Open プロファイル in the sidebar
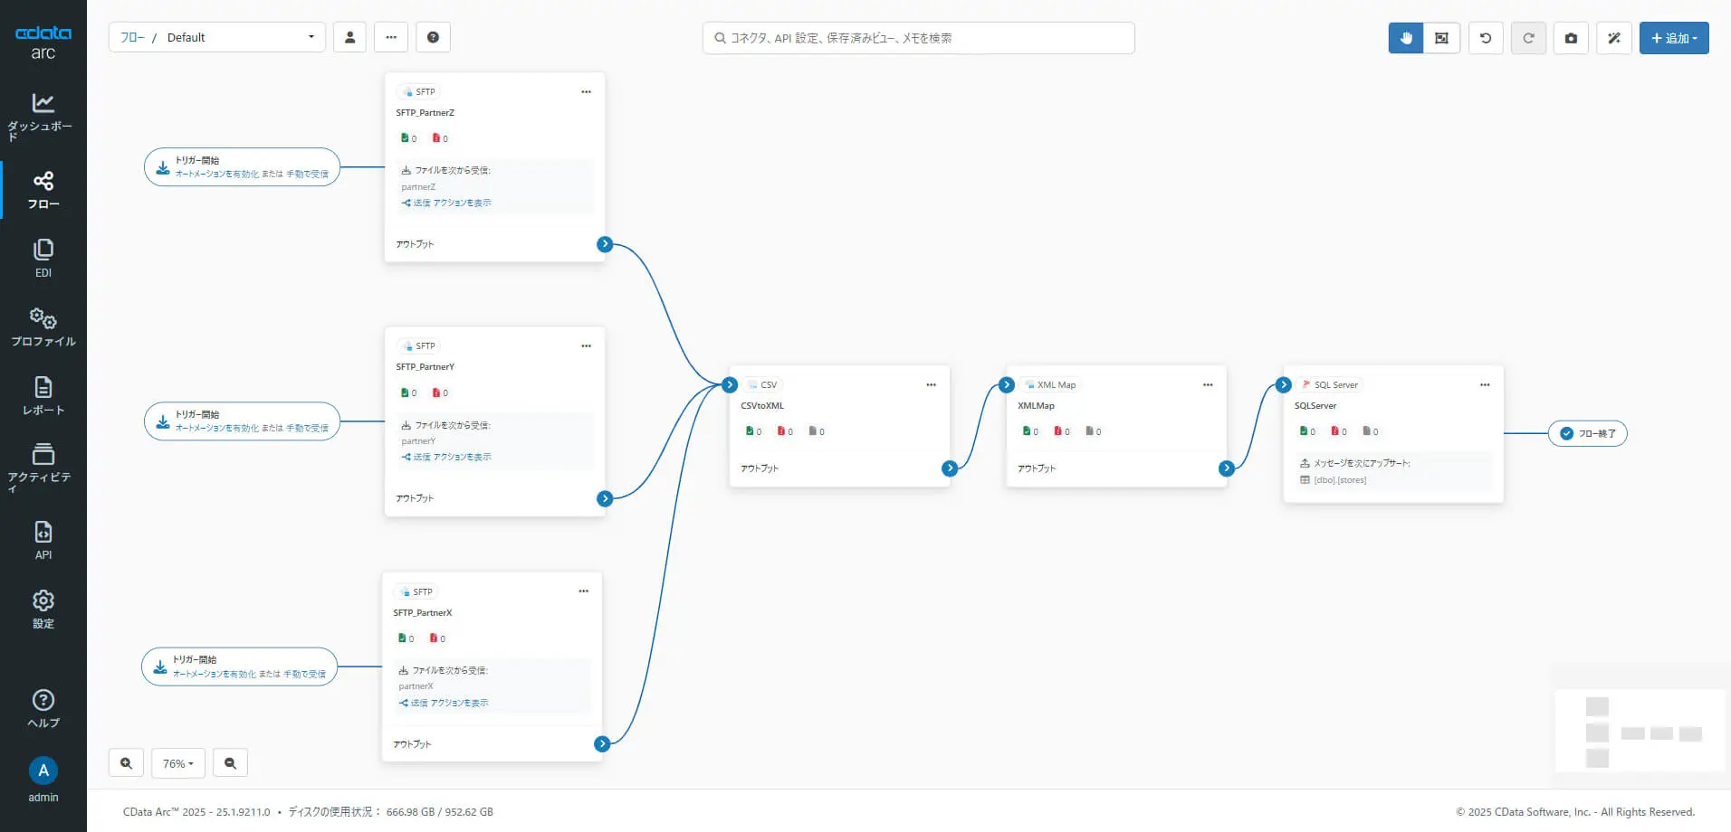The image size is (1731, 832). click(43, 327)
